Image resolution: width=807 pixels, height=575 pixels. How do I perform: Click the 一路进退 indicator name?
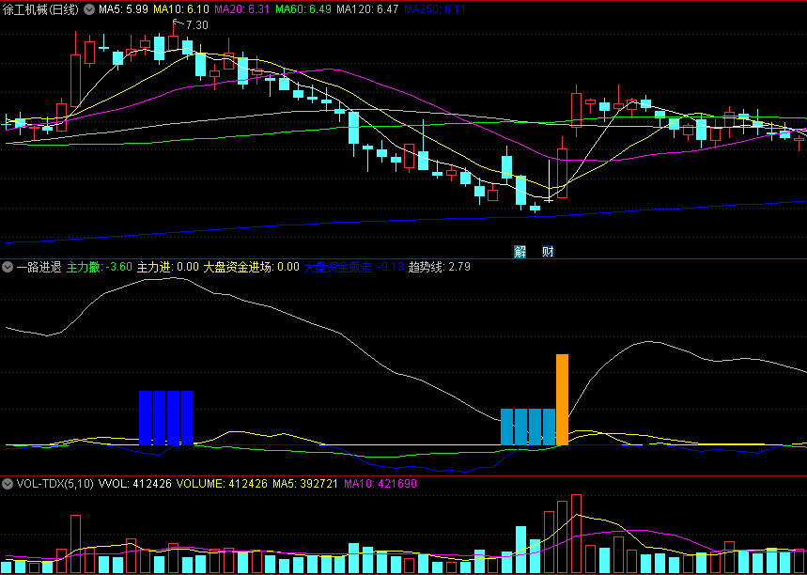click(x=39, y=267)
